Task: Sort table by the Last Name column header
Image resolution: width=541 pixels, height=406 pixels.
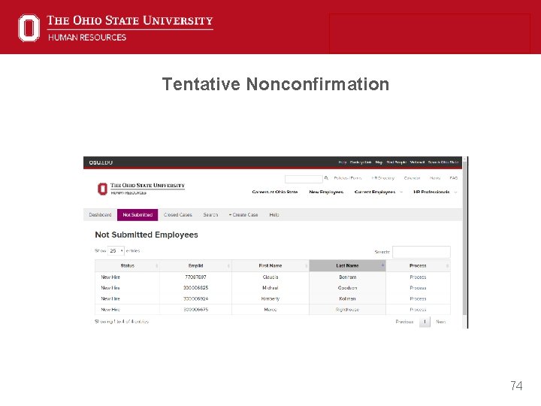Action: pyautogui.click(x=347, y=266)
